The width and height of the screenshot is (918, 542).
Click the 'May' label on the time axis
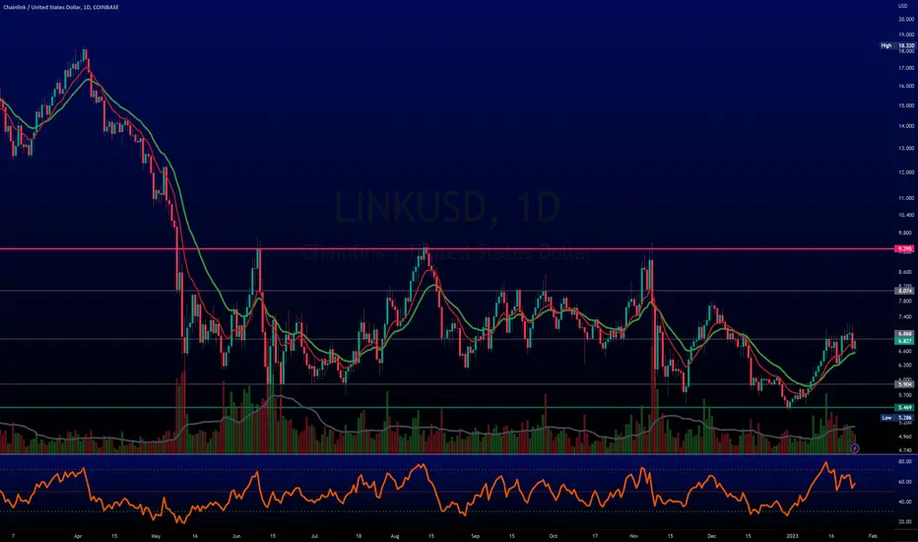point(156,535)
